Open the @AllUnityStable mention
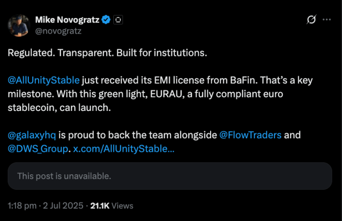342x221 pixels. [43, 80]
